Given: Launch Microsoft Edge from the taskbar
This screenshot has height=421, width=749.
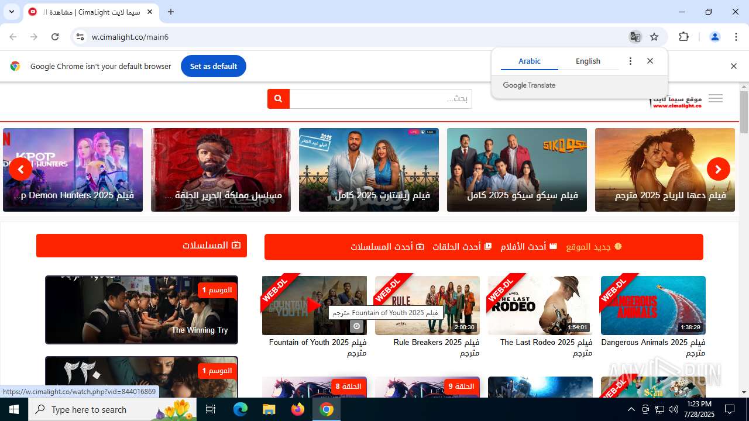Looking at the screenshot, I should pyautogui.click(x=240, y=409).
